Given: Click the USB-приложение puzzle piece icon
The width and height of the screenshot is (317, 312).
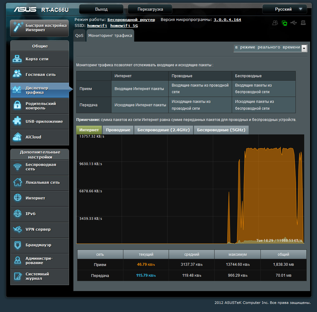Looking at the screenshot, I should coord(17,121).
